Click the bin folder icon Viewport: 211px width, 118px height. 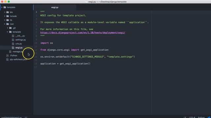8,12
